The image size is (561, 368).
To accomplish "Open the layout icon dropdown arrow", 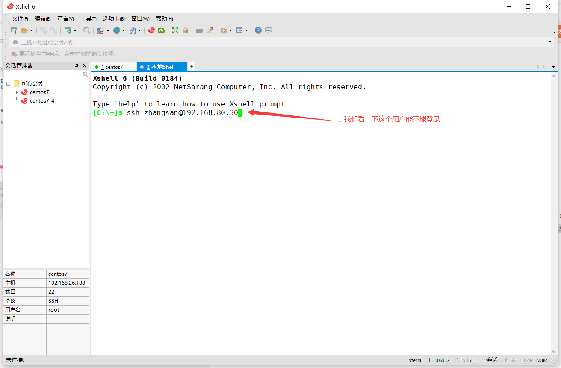I will tap(247, 30).
